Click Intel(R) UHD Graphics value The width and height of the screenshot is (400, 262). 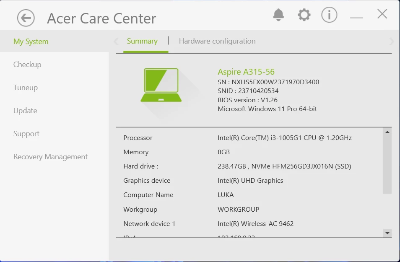[x=250, y=181]
